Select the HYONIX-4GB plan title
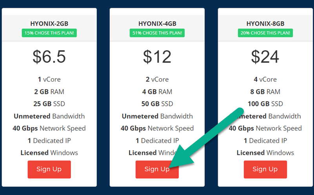Image resolution: width=314 pixels, height=195 pixels. [157, 23]
